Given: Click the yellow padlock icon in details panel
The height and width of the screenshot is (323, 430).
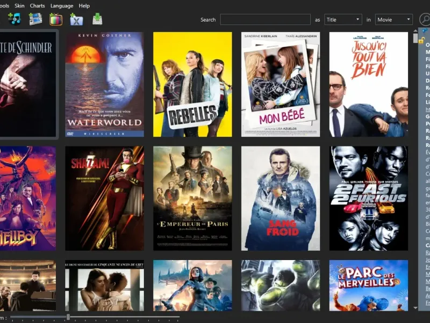Looking at the screenshot, I should [421, 40].
